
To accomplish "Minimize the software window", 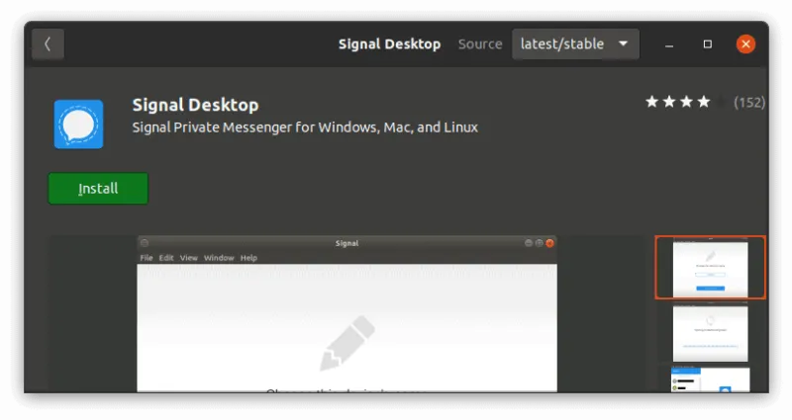I will point(672,44).
